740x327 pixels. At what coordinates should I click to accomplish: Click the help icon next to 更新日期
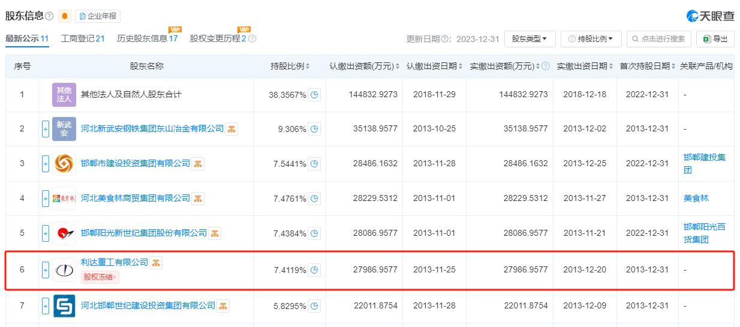click(446, 39)
